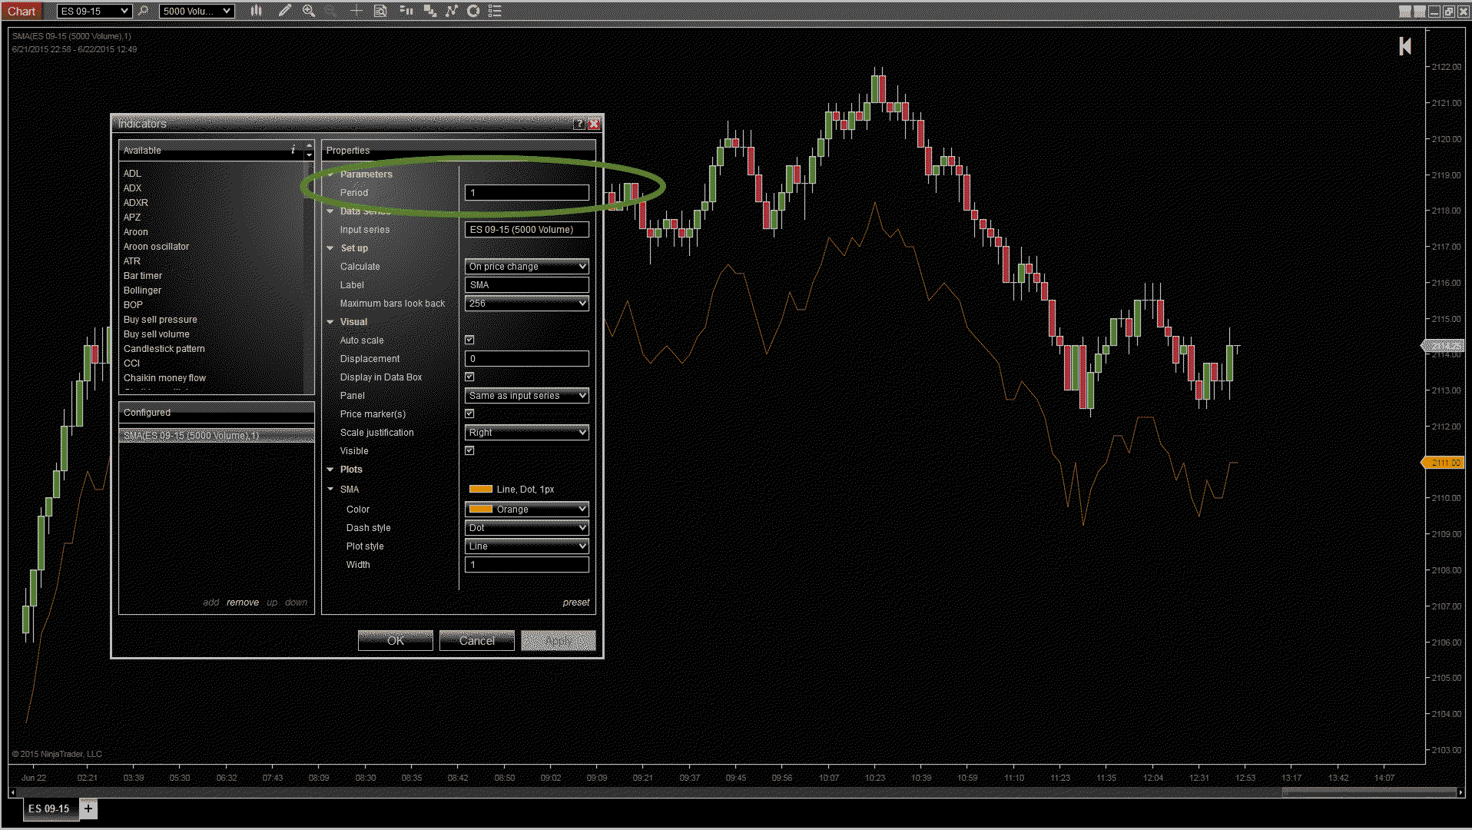Open the Calculate dropdown
Image resolution: width=1472 pixels, height=830 pixels.
527,267
